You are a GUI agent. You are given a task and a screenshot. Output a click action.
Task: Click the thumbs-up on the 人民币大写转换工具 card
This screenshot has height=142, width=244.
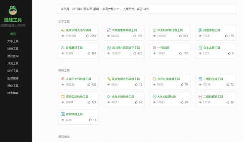[89, 85]
